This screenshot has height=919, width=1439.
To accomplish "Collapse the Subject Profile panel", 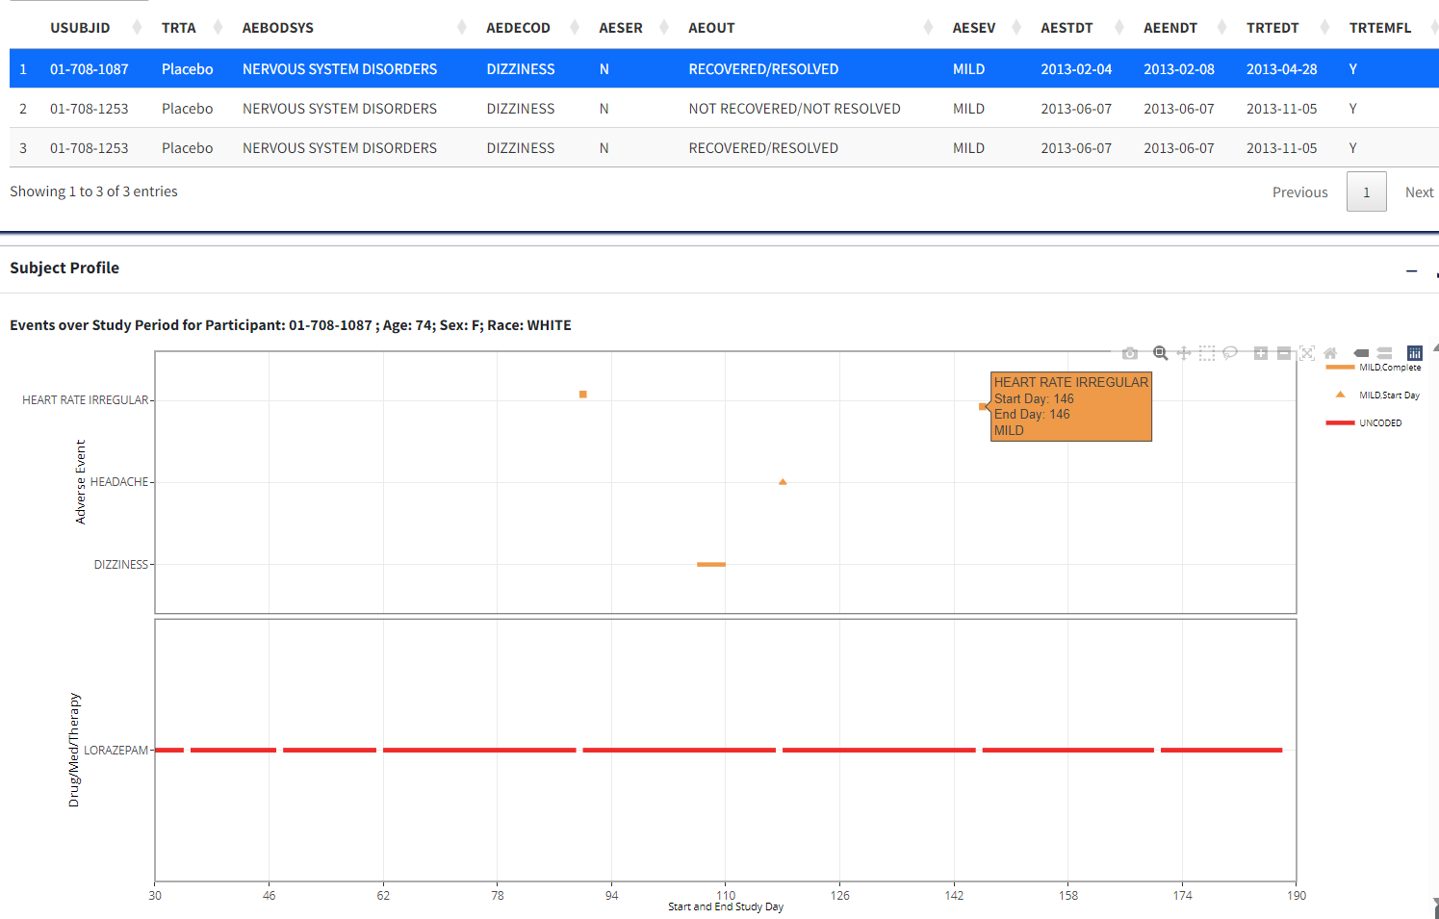I will point(1411,271).
